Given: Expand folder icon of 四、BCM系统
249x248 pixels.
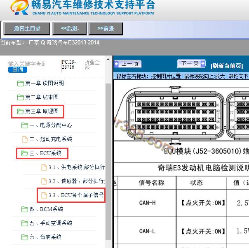Looking at the screenshot, I should click(x=25, y=209).
